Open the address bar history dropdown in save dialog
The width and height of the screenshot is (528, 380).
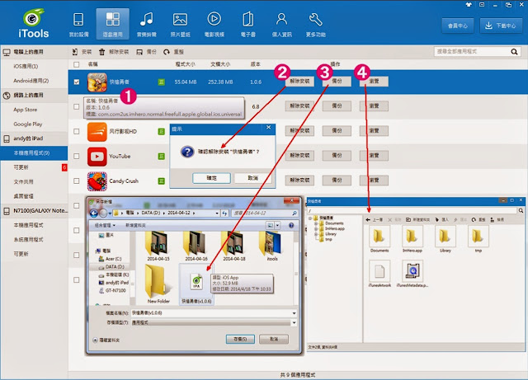tap(217, 213)
